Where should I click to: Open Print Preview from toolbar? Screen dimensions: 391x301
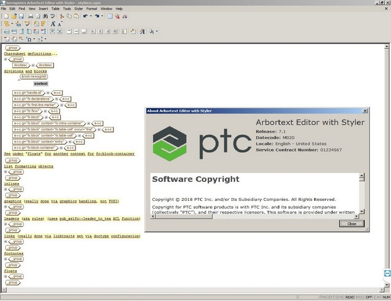(x=38, y=16)
